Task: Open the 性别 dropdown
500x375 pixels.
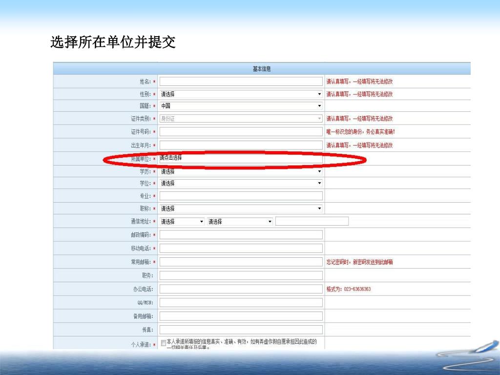Action: 241,94
